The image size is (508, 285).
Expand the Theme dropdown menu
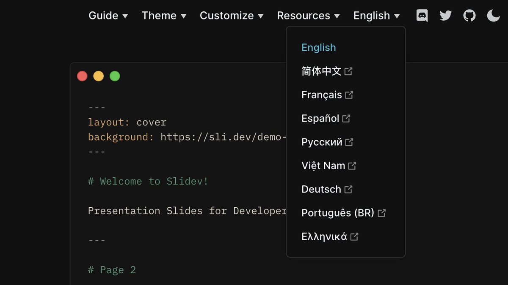pos(164,16)
